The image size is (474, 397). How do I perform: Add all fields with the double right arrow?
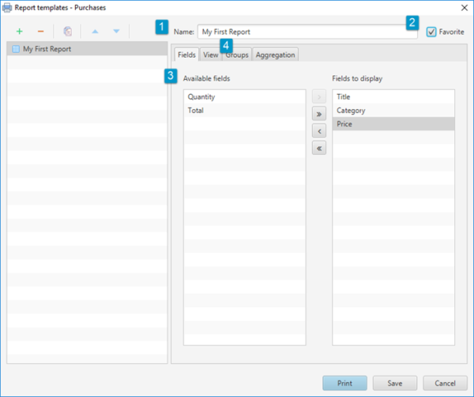[319, 114]
